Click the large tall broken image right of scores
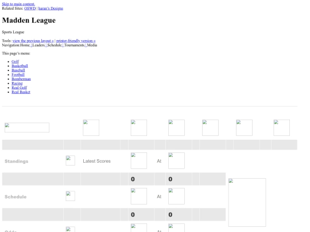Image resolution: width=310 pixels, height=232 pixels. coord(247,202)
